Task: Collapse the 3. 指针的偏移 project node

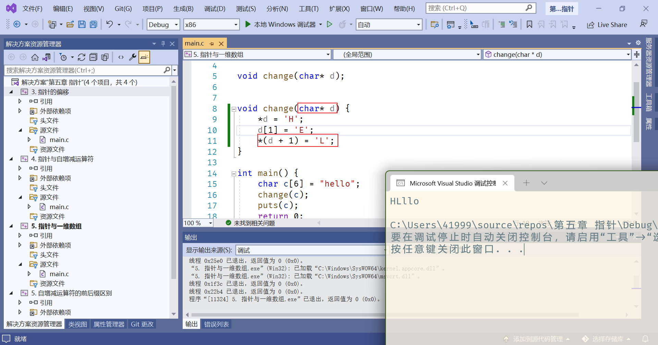Action: [x=11, y=92]
